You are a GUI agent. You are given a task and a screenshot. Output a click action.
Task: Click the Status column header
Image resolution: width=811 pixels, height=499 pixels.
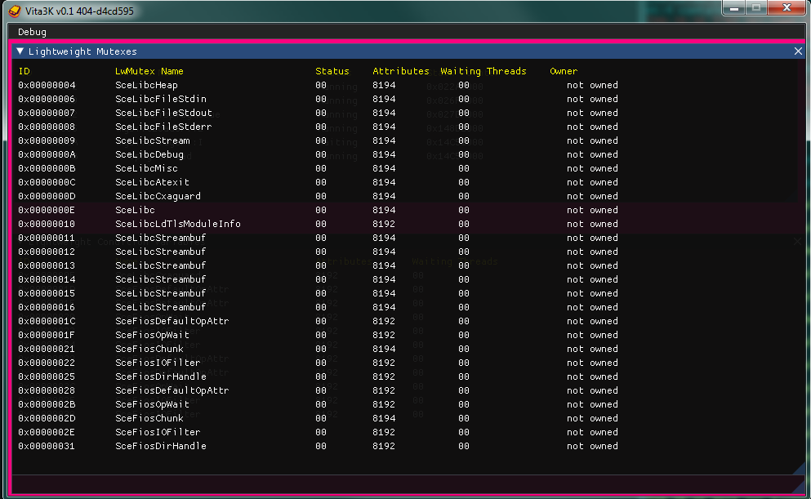pyautogui.click(x=332, y=71)
